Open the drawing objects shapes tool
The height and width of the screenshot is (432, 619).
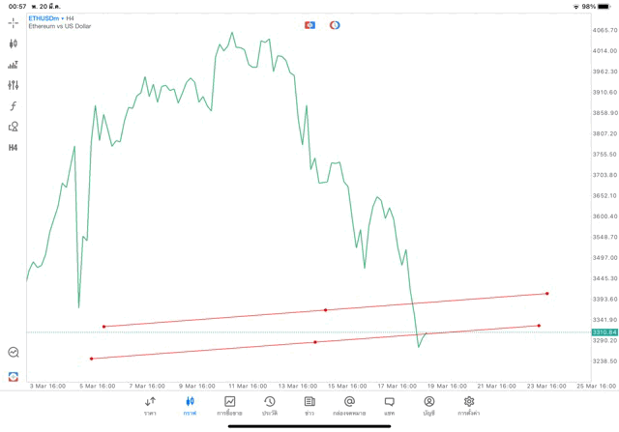coord(14,127)
